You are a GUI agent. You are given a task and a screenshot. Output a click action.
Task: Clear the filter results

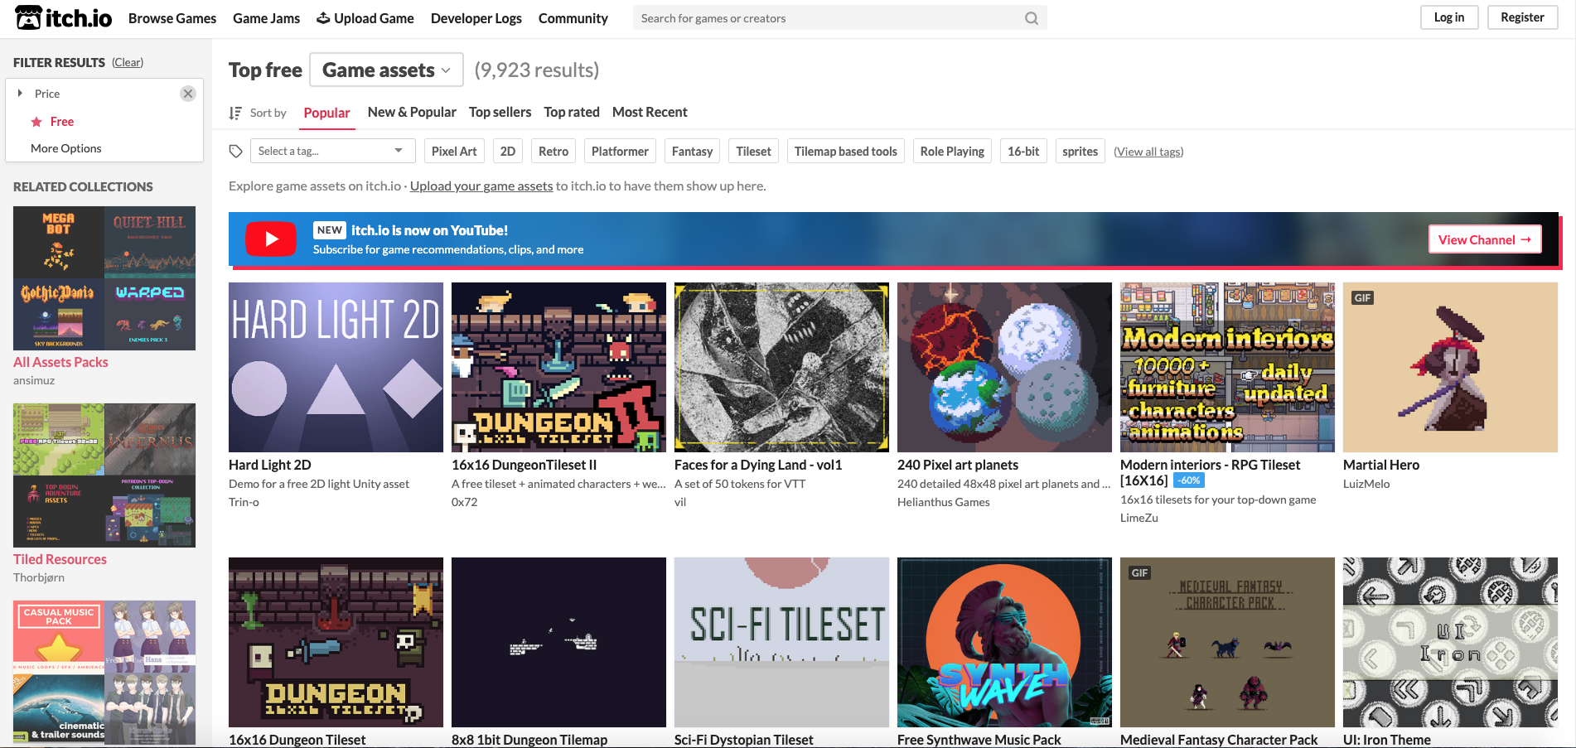(128, 62)
